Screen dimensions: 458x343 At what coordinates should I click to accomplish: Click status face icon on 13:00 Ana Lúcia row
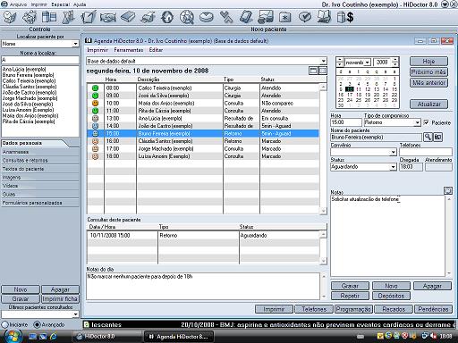tap(95, 118)
